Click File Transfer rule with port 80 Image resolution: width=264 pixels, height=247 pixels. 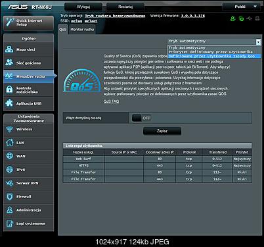click(83, 173)
